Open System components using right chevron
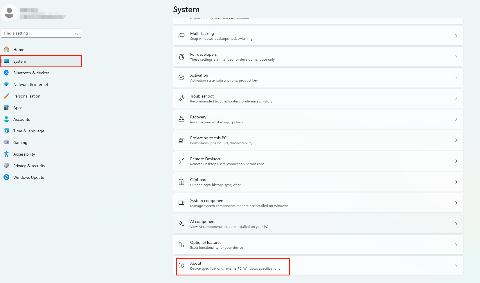This screenshot has width=480, height=283. tap(456, 203)
